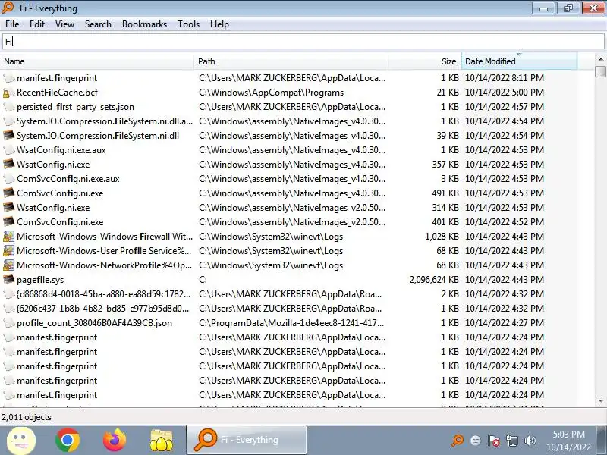Click the Show desktop button
607x455 pixels.
point(602,440)
